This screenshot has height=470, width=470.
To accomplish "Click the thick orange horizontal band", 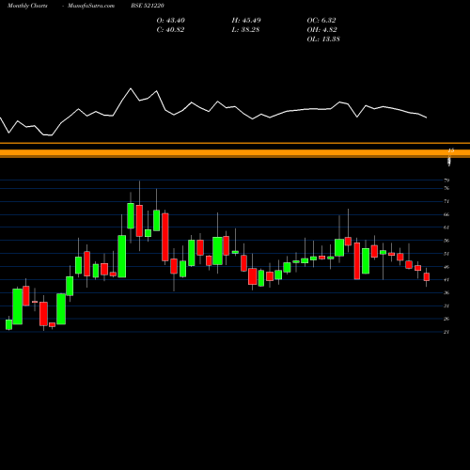I will 235,153.
